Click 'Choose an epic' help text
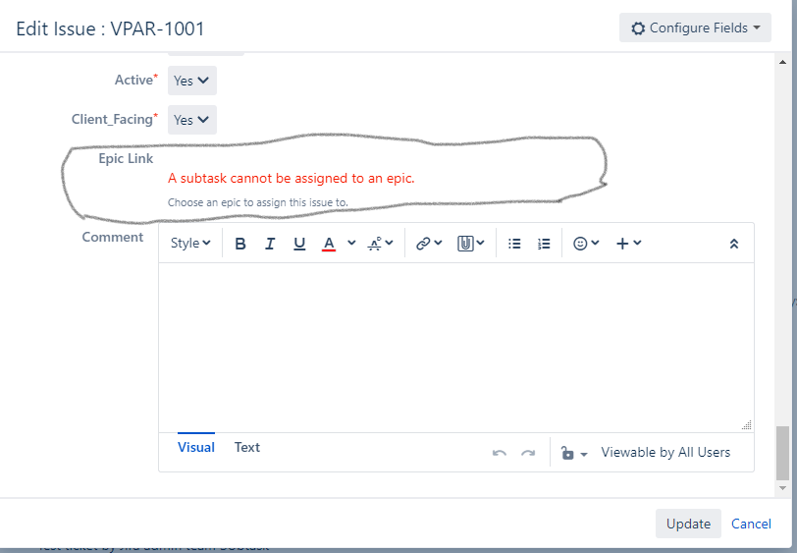797x553 pixels. coord(258,202)
